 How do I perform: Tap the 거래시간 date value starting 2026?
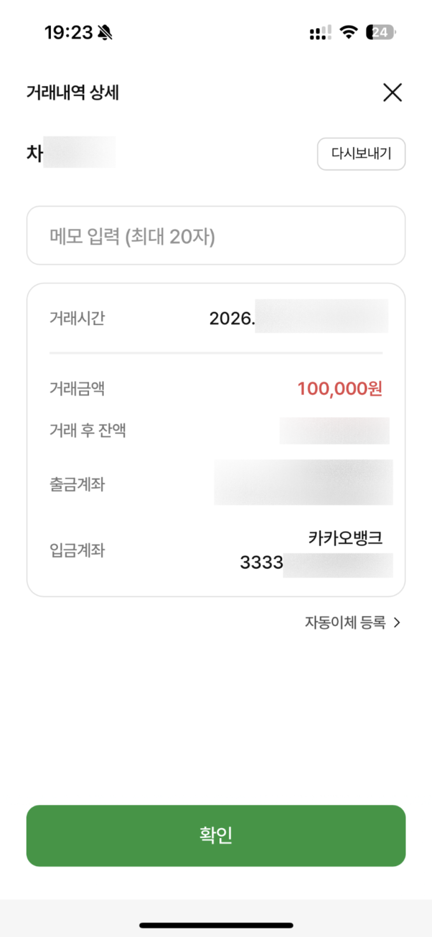pyautogui.click(x=298, y=319)
